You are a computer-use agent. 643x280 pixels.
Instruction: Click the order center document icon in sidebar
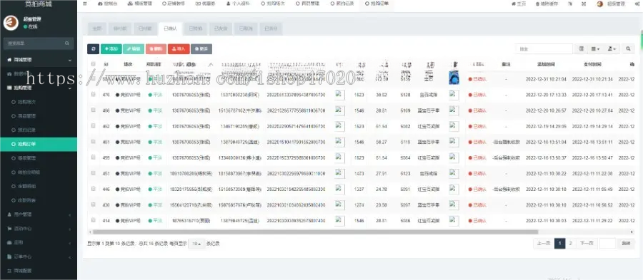9,256
